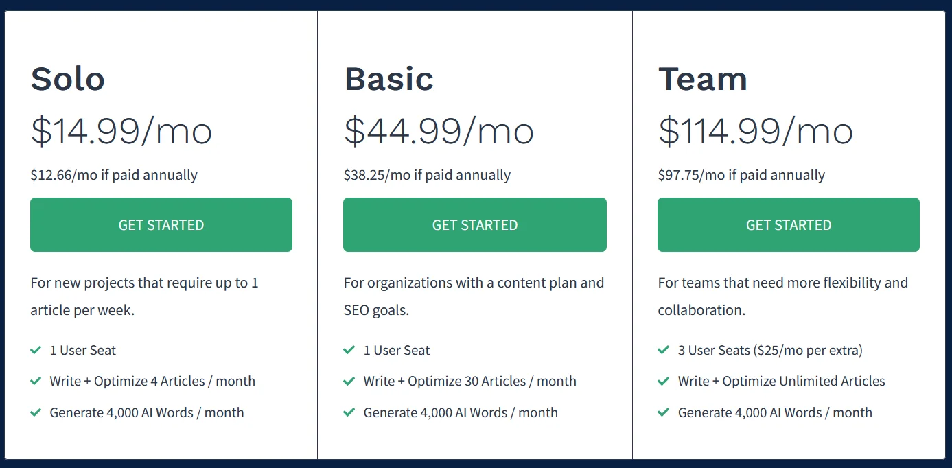This screenshot has height=468, width=952.
Task: Click checkmark beside Basic 1 User Seat
Action: click(x=349, y=350)
